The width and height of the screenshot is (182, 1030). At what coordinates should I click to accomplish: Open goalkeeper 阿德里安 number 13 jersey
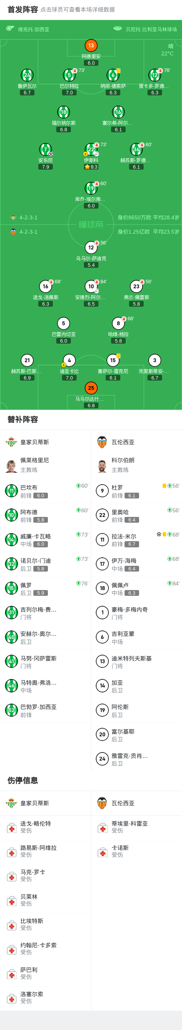coord(91,45)
